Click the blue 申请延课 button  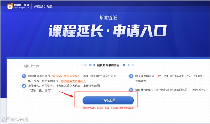(x=108, y=100)
